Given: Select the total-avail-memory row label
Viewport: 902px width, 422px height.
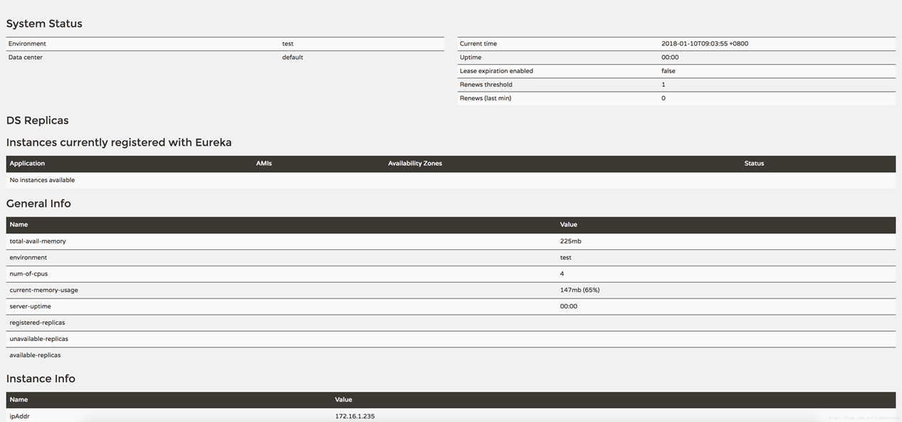Looking at the screenshot, I should pyautogui.click(x=37, y=242).
